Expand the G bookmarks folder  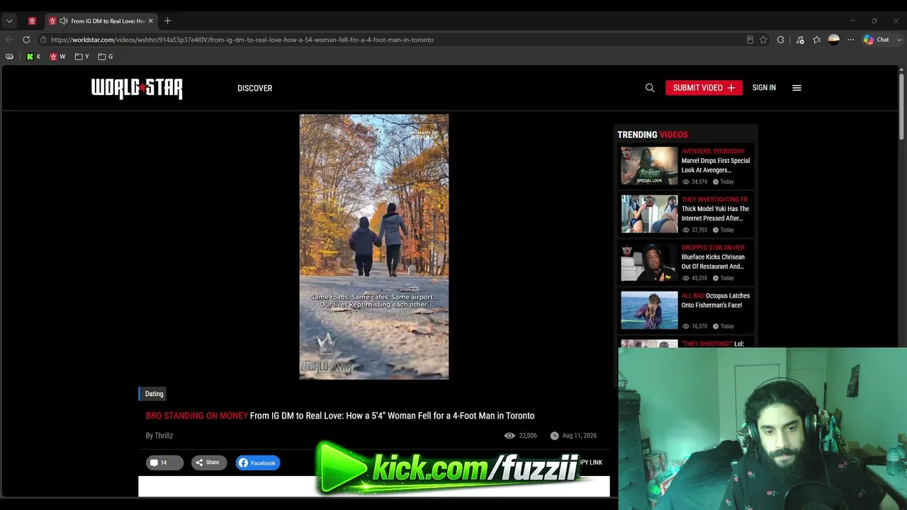[106, 57]
